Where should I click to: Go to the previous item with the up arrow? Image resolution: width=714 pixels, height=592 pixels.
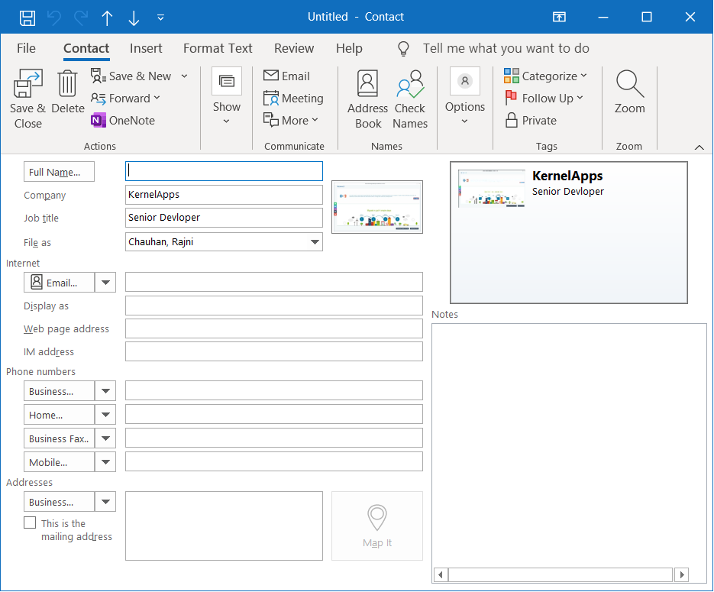pyautogui.click(x=107, y=18)
